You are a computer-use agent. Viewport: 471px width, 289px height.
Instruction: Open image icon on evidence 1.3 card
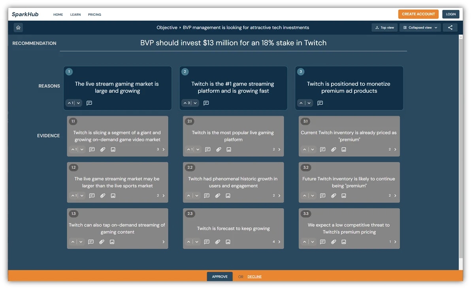[112, 242]
